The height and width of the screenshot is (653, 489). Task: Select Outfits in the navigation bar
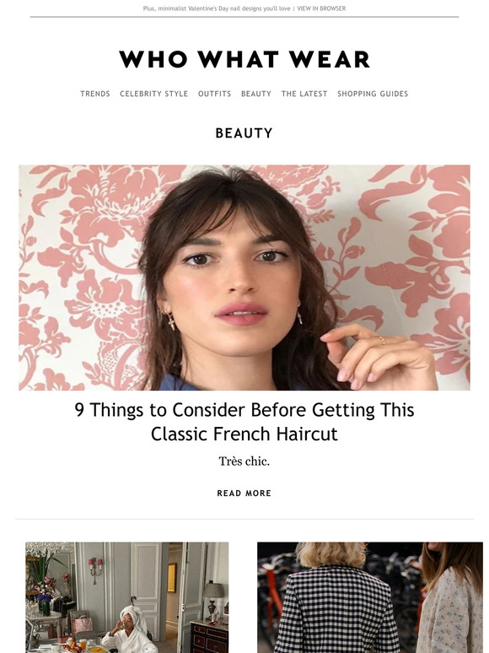(x=214, y=94)
